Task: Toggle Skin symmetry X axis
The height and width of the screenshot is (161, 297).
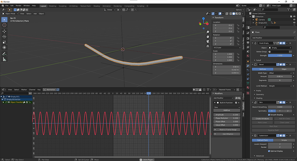Action: (272, 111)
